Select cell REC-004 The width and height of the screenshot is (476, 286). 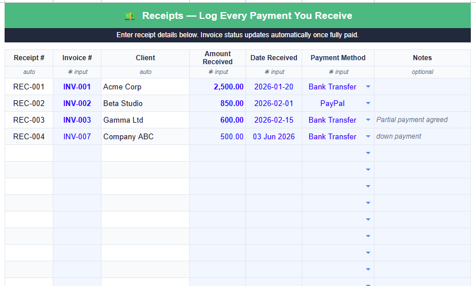coord(29,136)
